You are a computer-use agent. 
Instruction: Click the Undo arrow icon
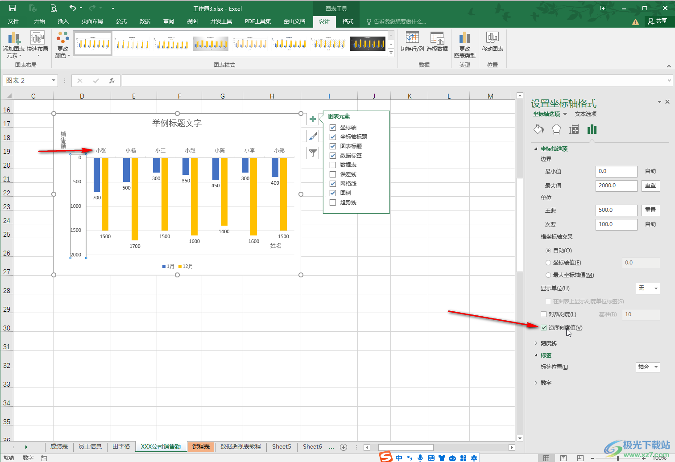coord(73,8)
